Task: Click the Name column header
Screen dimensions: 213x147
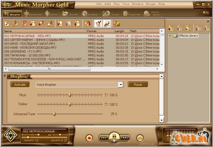Action: 45,31
